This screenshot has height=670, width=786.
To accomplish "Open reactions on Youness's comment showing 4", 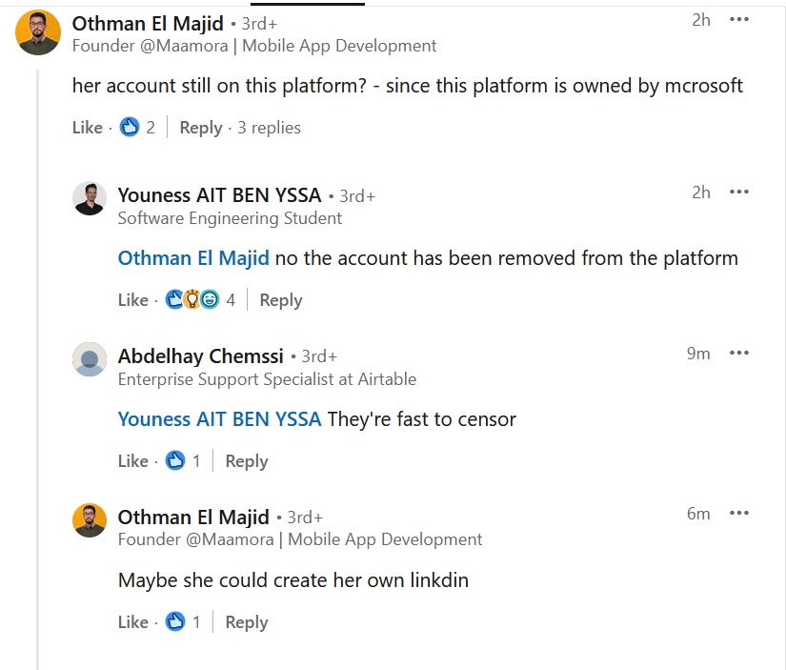I will pyautogui.click(x=200, y=300).
